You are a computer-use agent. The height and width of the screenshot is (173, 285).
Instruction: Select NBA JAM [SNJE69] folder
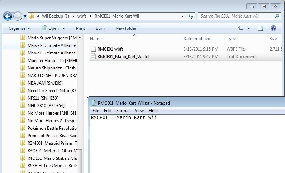point(45,83)
